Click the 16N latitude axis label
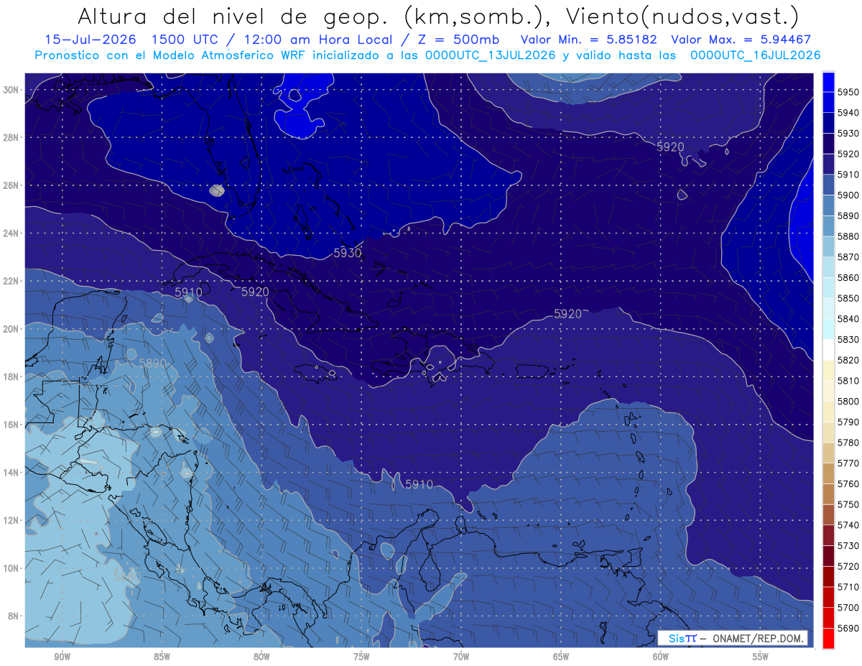This screenshot has height=666, width=862. (11, 425)
